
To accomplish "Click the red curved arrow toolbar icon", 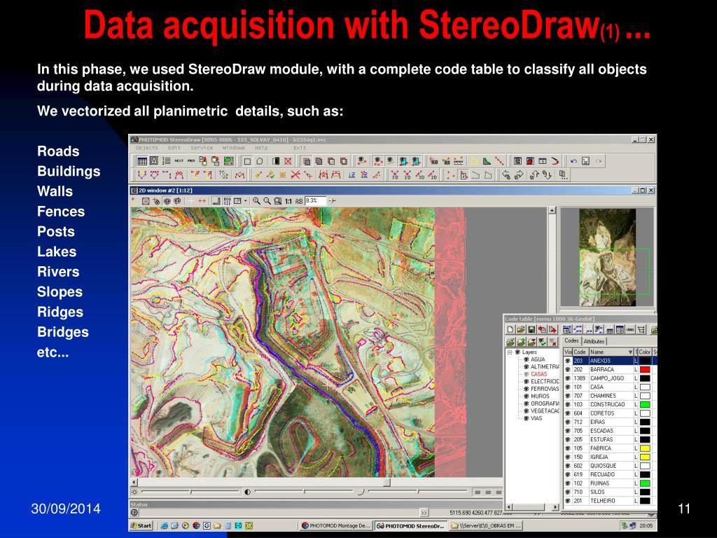I will [x=555, y=161].
